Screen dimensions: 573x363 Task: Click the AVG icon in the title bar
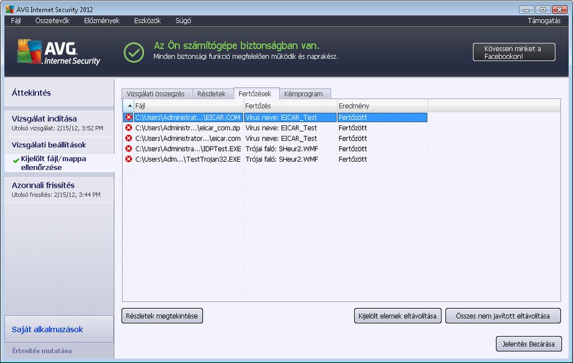10,10
